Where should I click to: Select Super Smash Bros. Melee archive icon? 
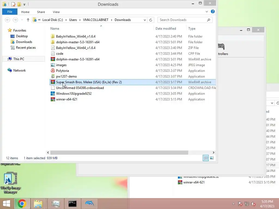[x=53, y=82]
